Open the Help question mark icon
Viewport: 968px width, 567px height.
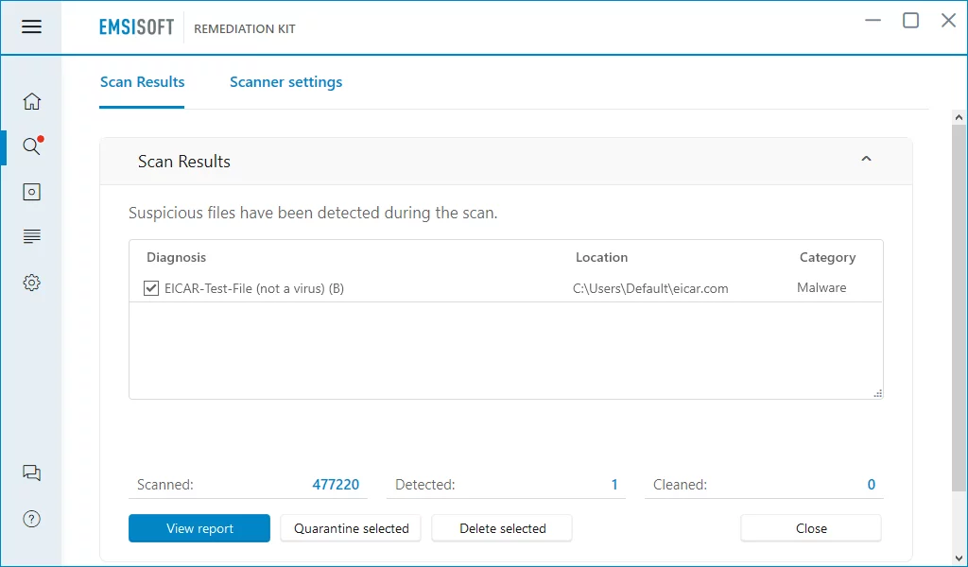pyautogui.click(x=31, y=518)
